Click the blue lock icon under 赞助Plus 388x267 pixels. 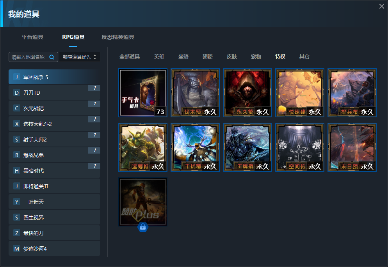tap(143, 227)
